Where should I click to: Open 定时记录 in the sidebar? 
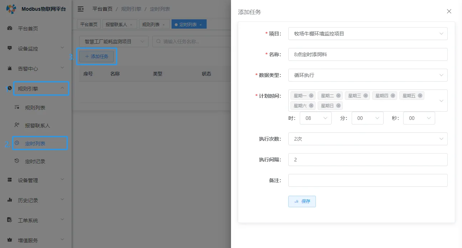pos(35,161)
